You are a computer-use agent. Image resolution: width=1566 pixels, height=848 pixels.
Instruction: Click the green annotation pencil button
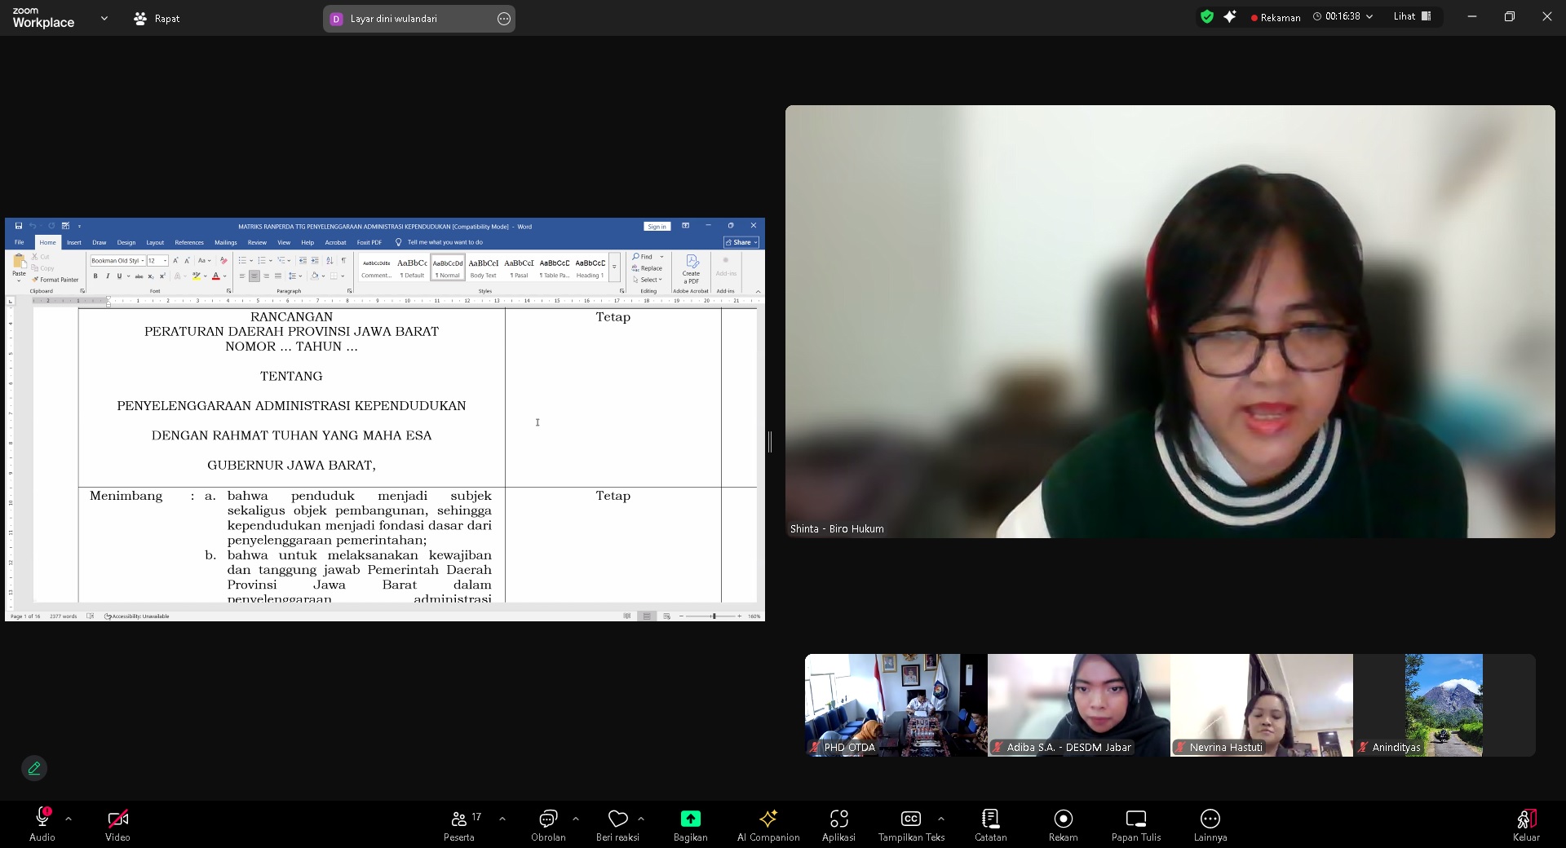coord(34,768)
